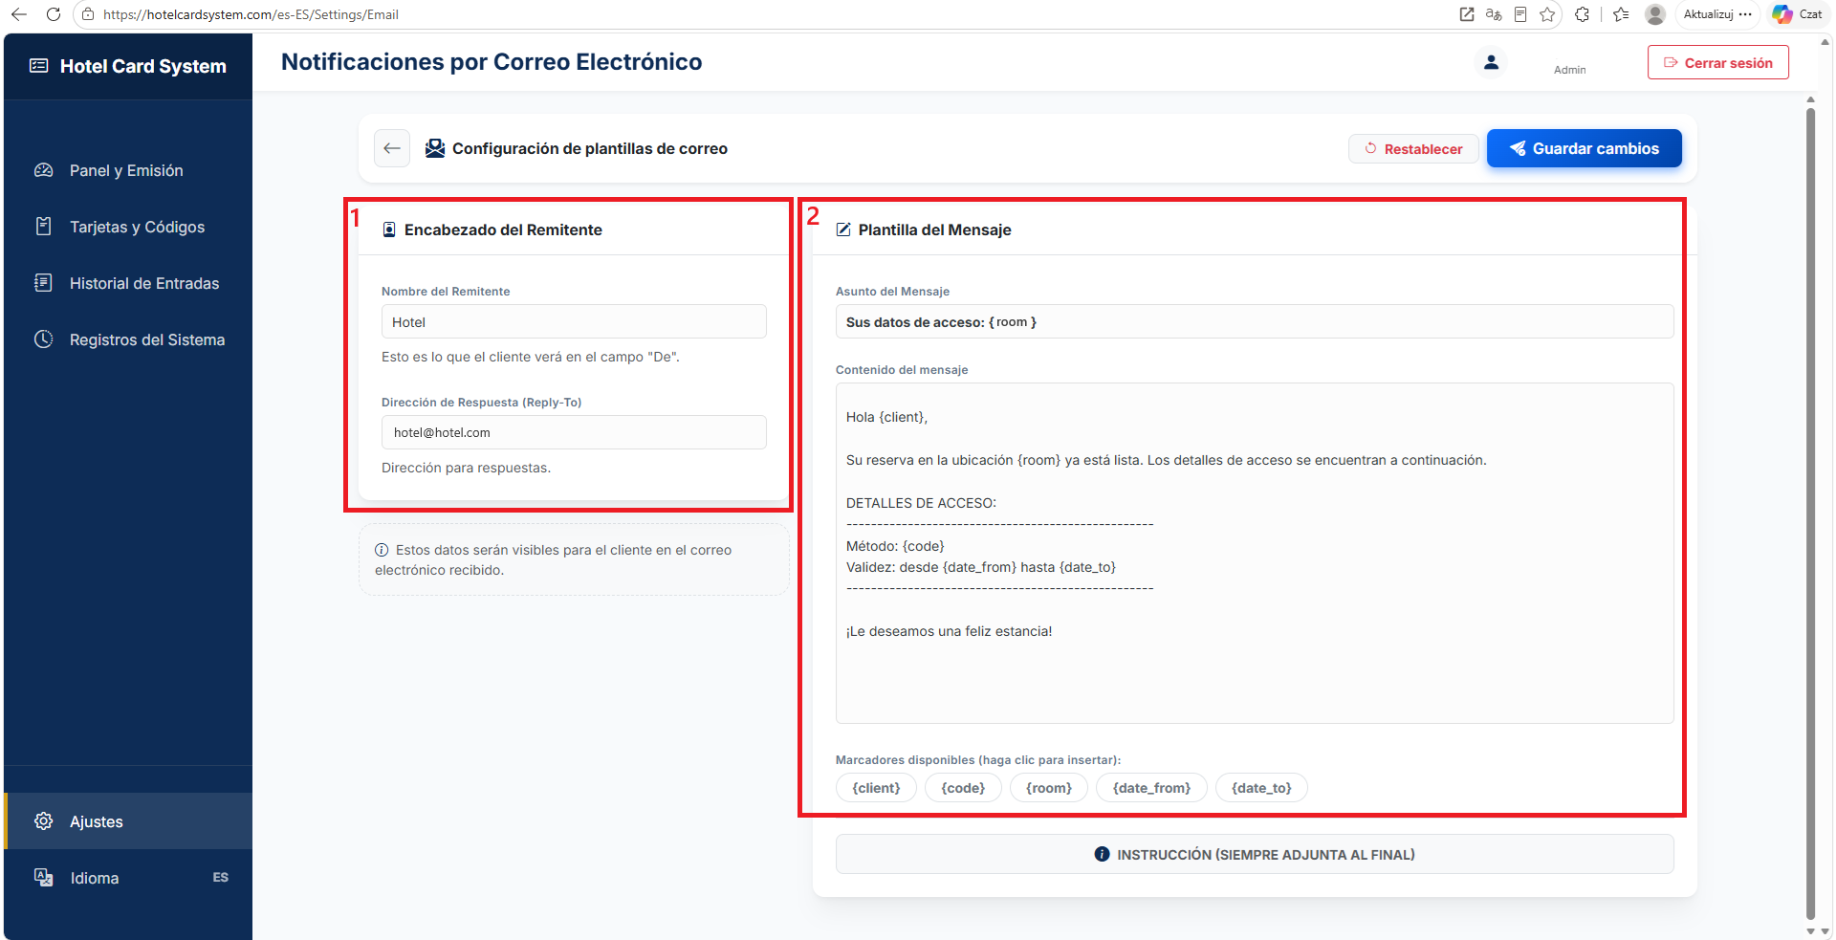The height and width of the screenshot is (940, 1836).
Task: Click Cerrar sesión to log out
Action: click(1718, 63)
